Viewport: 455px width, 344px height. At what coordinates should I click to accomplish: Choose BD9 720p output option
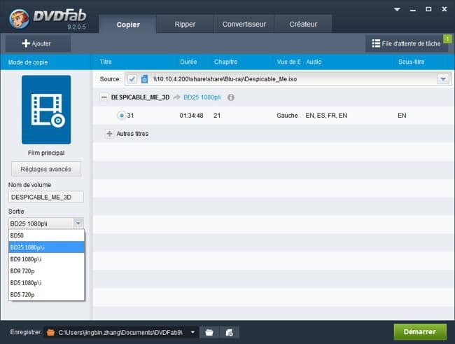click(46, 271)
